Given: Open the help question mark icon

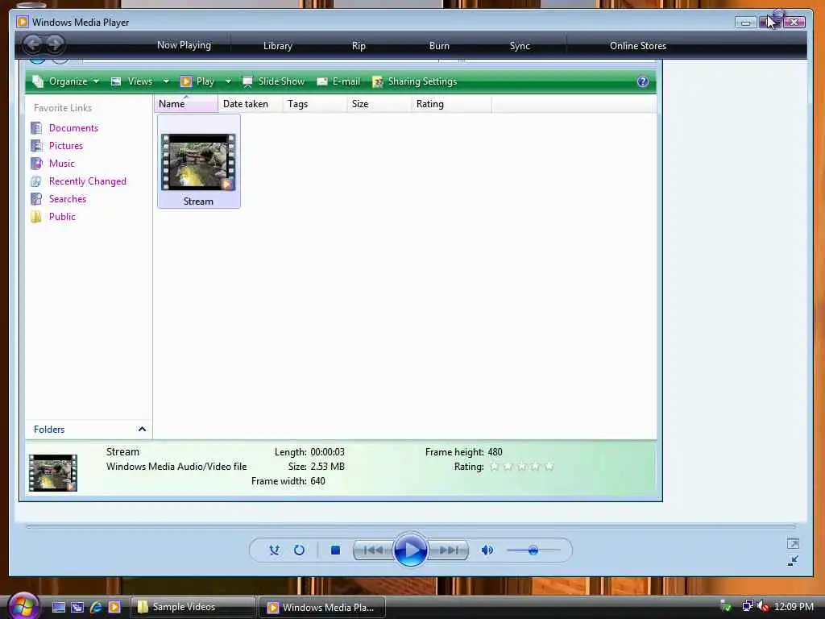Looking at the screenshot, I should [x=642, y=81].
